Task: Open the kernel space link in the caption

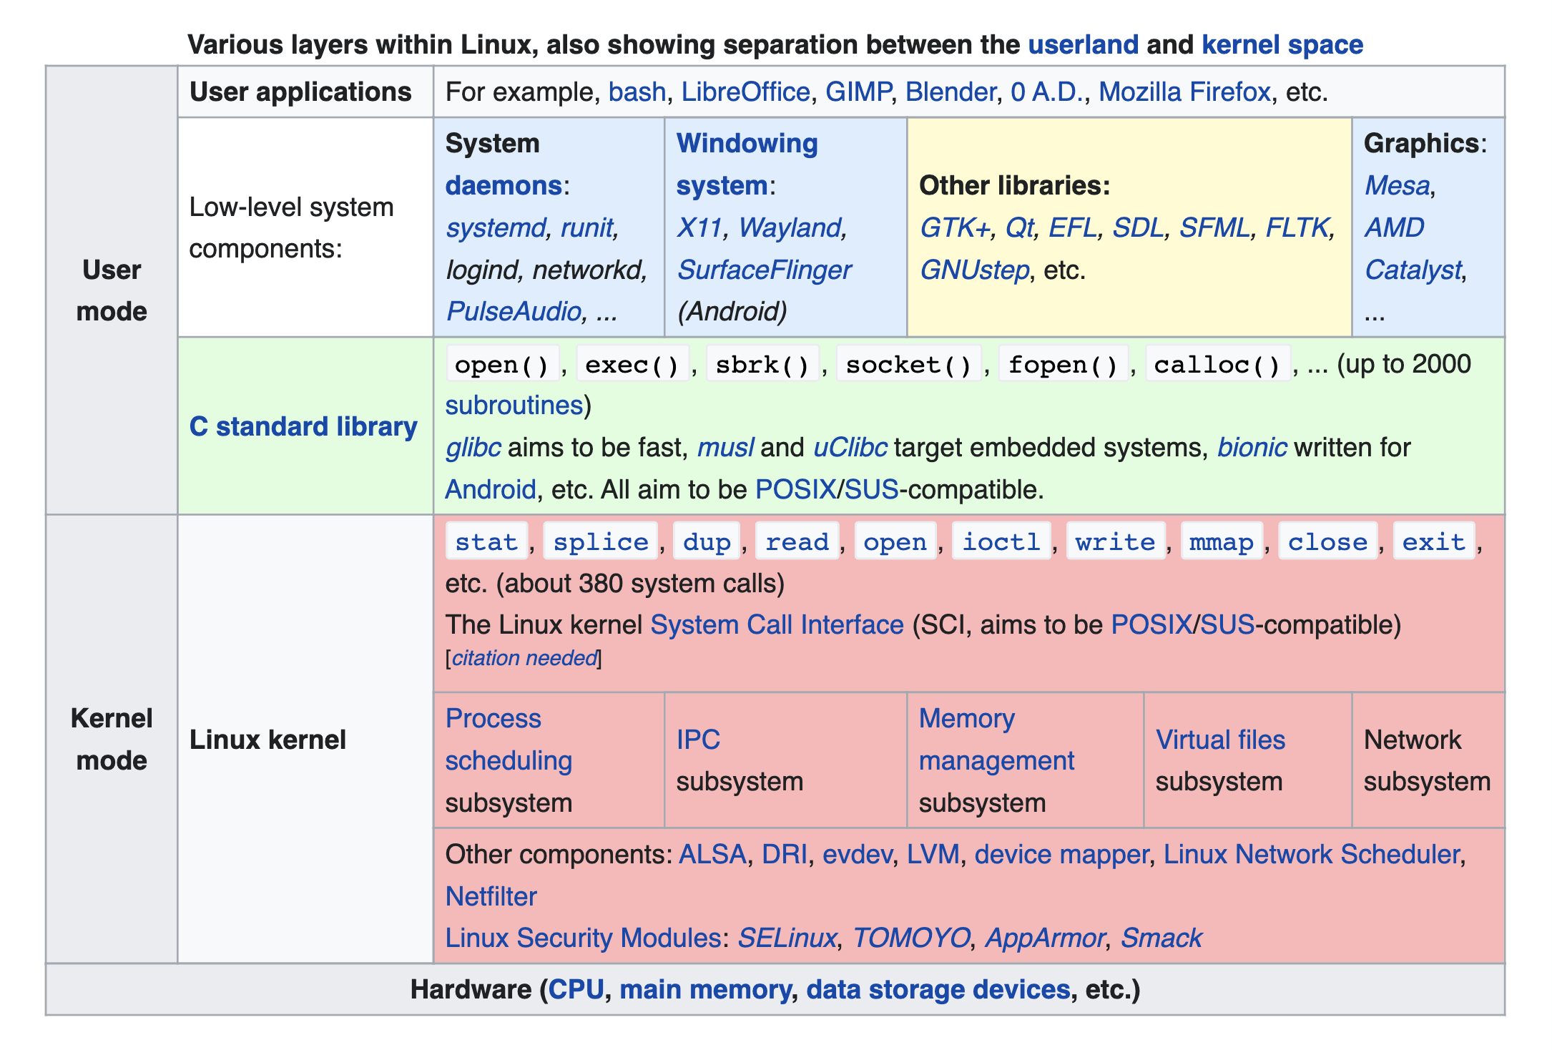Action: coord(1282,44)
